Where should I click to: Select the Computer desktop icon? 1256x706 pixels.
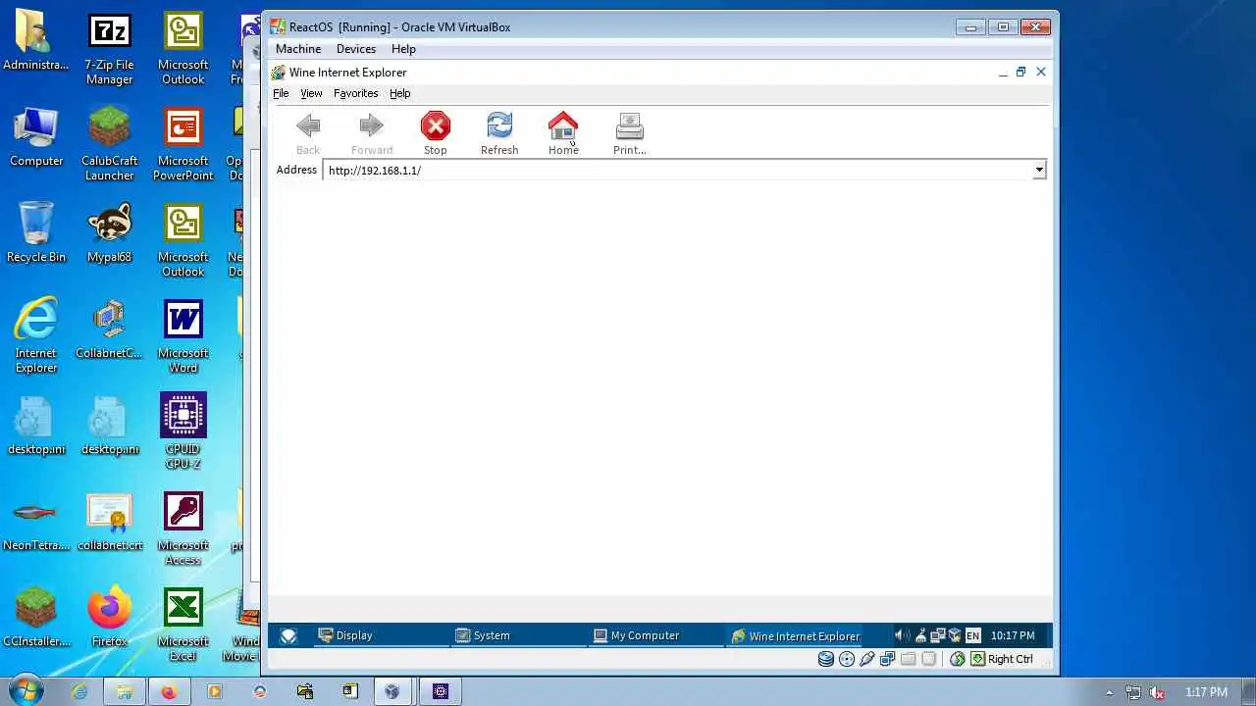click(x=36, y=137)
